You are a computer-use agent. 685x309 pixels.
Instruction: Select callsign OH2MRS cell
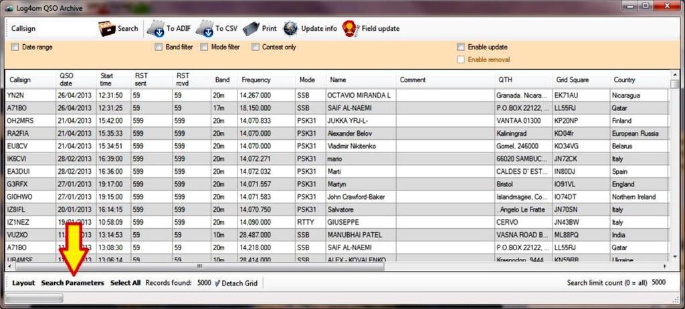click(31, 120)
